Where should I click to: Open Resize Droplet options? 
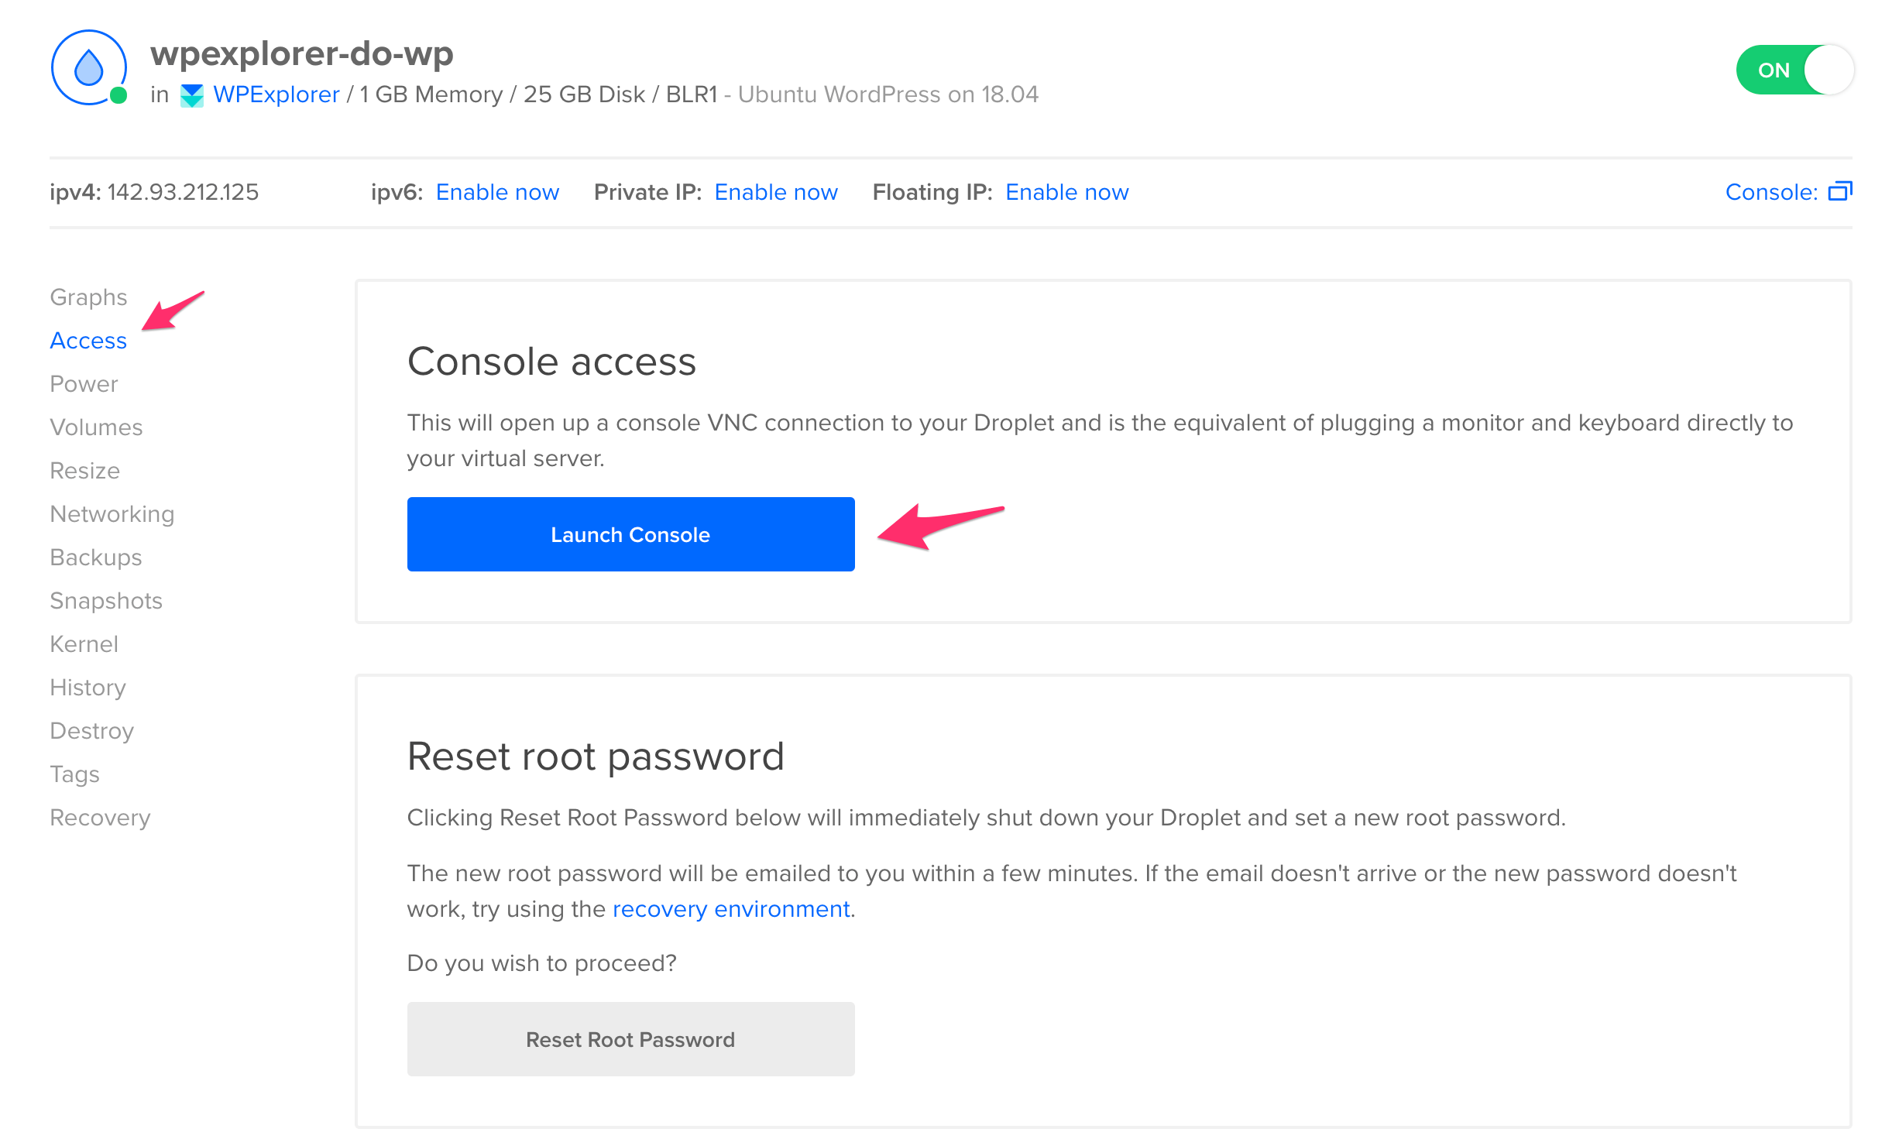click(x=85, y=469)
